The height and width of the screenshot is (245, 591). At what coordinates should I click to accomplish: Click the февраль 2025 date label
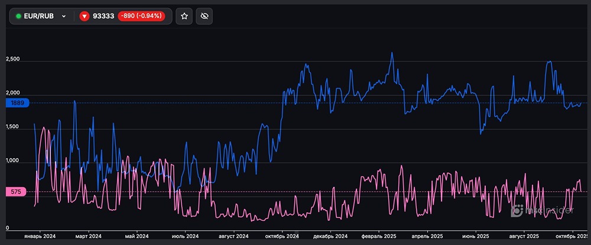coord(379,236)
